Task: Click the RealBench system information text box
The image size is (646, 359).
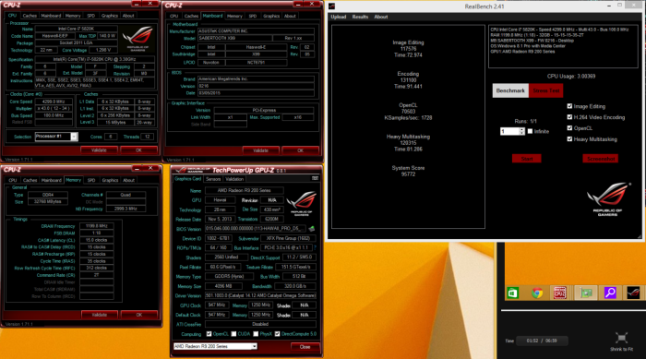Action: click(563, 46)
